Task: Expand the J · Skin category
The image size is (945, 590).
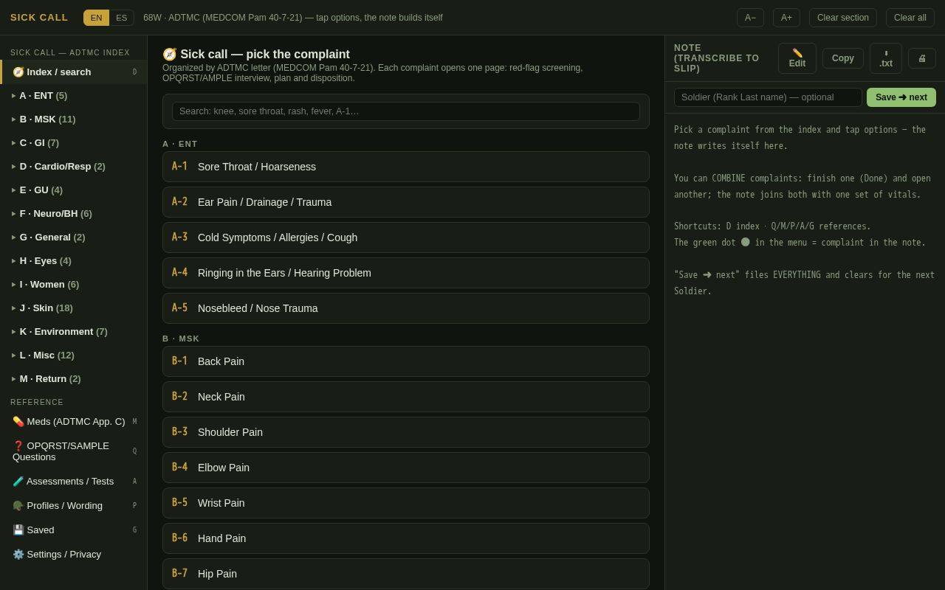Action: 74,308
